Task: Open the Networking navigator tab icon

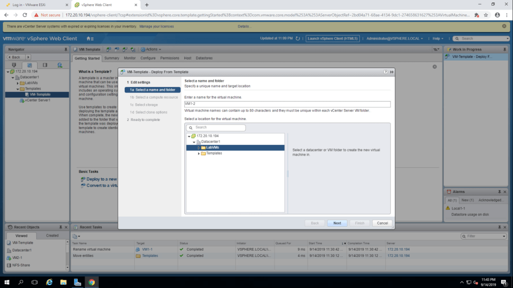Action: (60, 65)
